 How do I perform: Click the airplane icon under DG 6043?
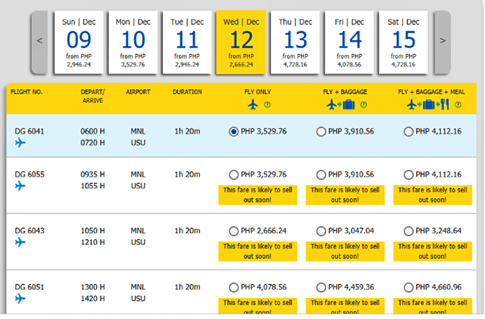(20, 242)
